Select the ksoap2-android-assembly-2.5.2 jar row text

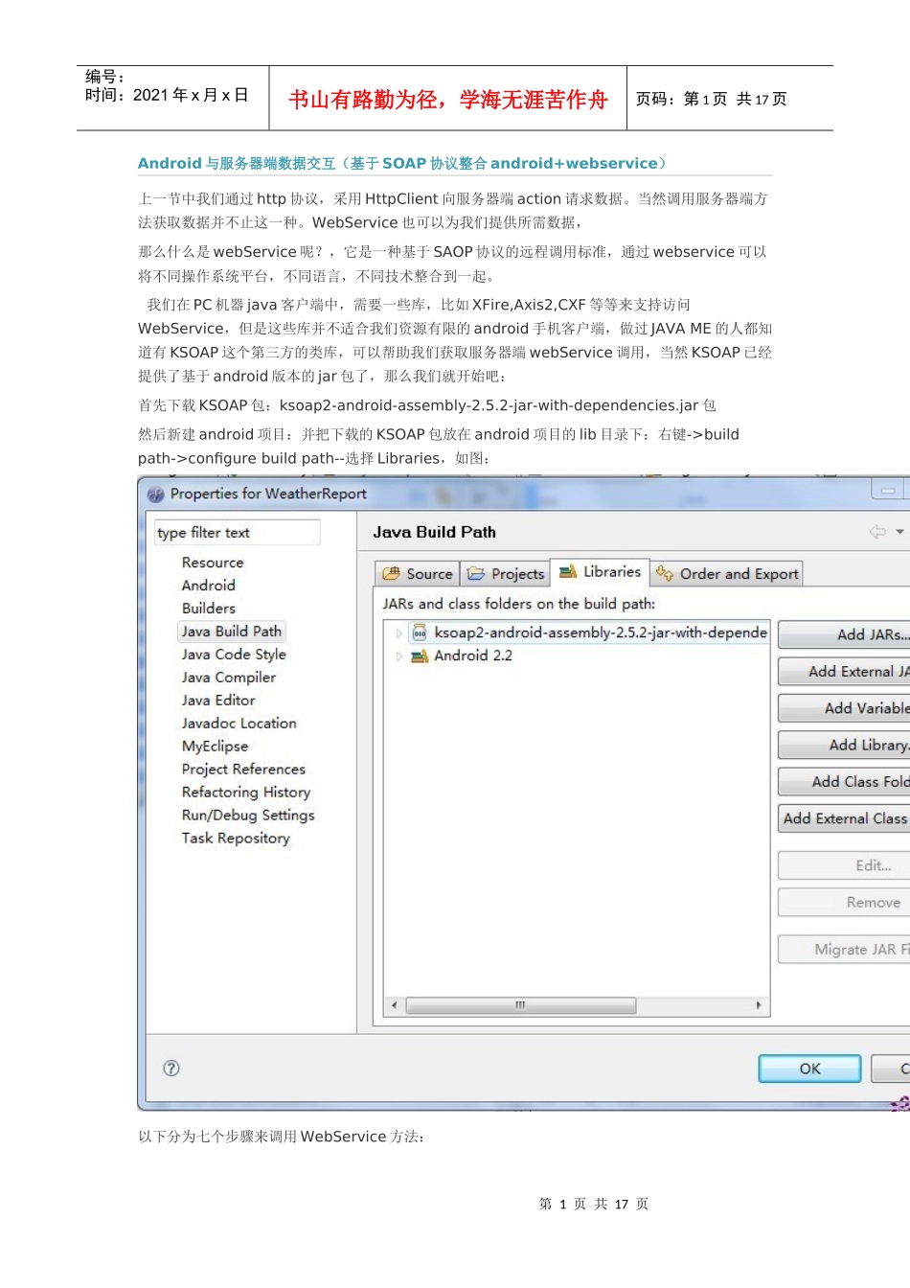tap(601, 632)
